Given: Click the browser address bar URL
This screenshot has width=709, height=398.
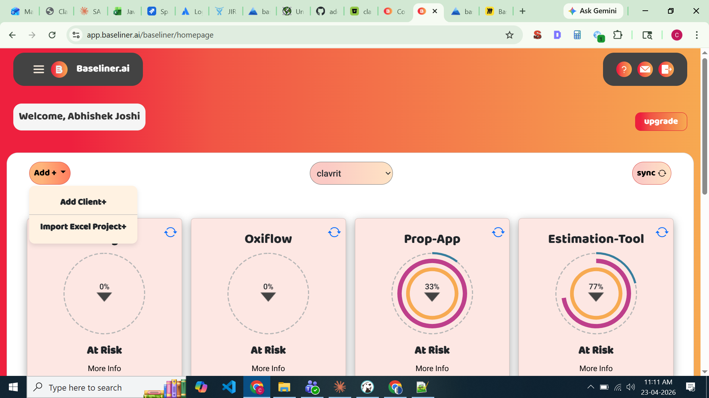Looking at the screenshot, I should tap(150, 35).
